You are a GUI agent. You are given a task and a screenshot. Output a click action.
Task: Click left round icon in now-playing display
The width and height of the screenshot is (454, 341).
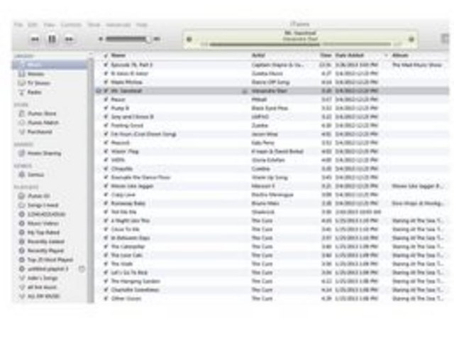pyautogui.click(x=189, y=39)
